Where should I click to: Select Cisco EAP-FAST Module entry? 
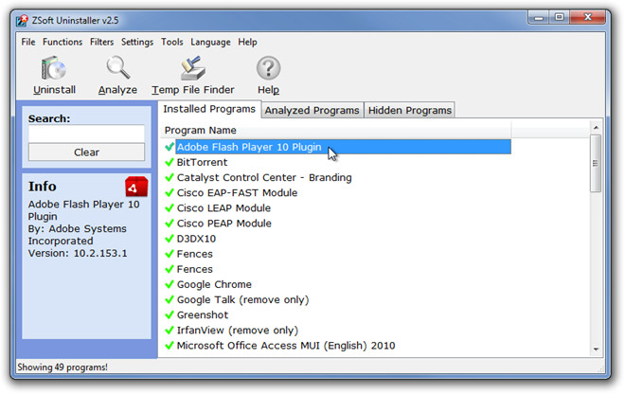[x=237, y=192]
